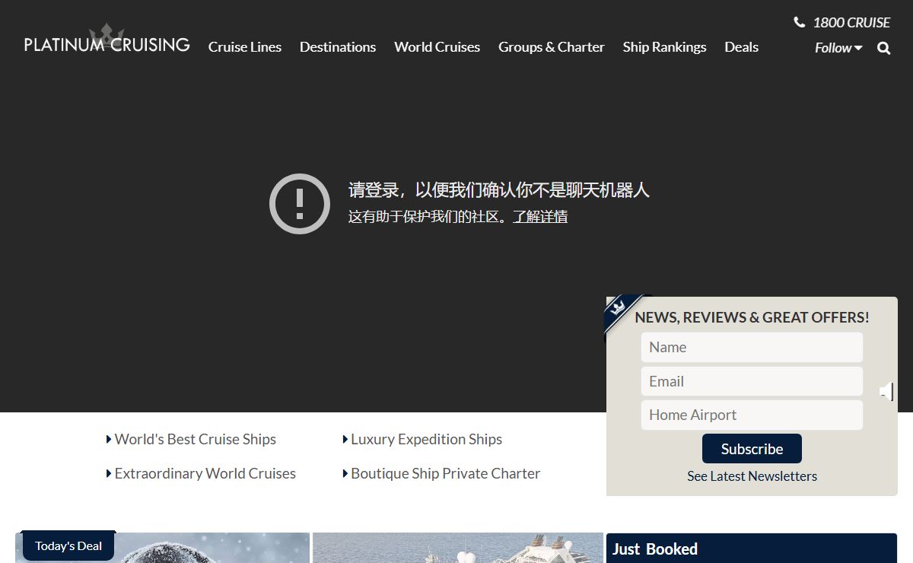Viewport: 913px width, 563px height.
Task: Open the Destinations menu
Action: [x=338, y=47]
